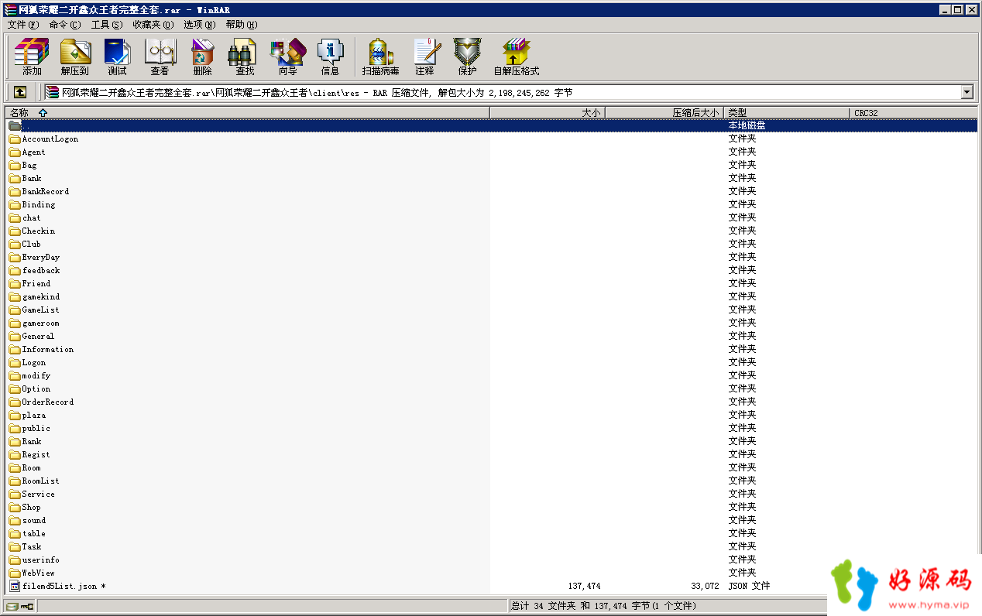
Task: Open the Commands (命令) menu
Action: (x=64, y=25)
